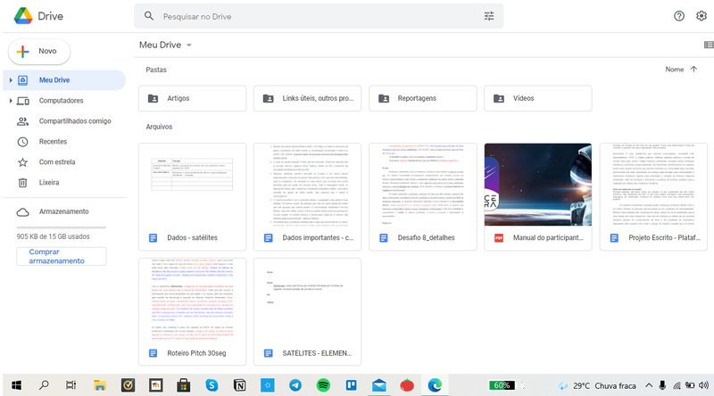The image size is (714, 396).
Task: Click battery 60% indicator in taskbar
Action: pos(502,385)
